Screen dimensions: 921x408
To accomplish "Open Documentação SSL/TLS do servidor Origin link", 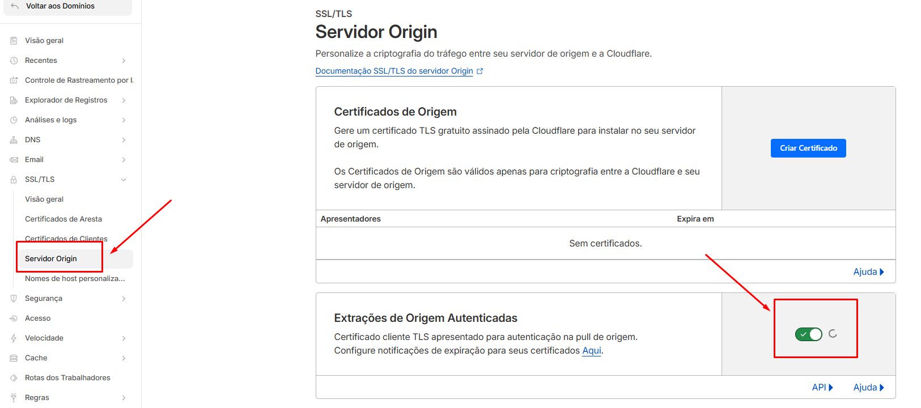I will pos(394,71).
